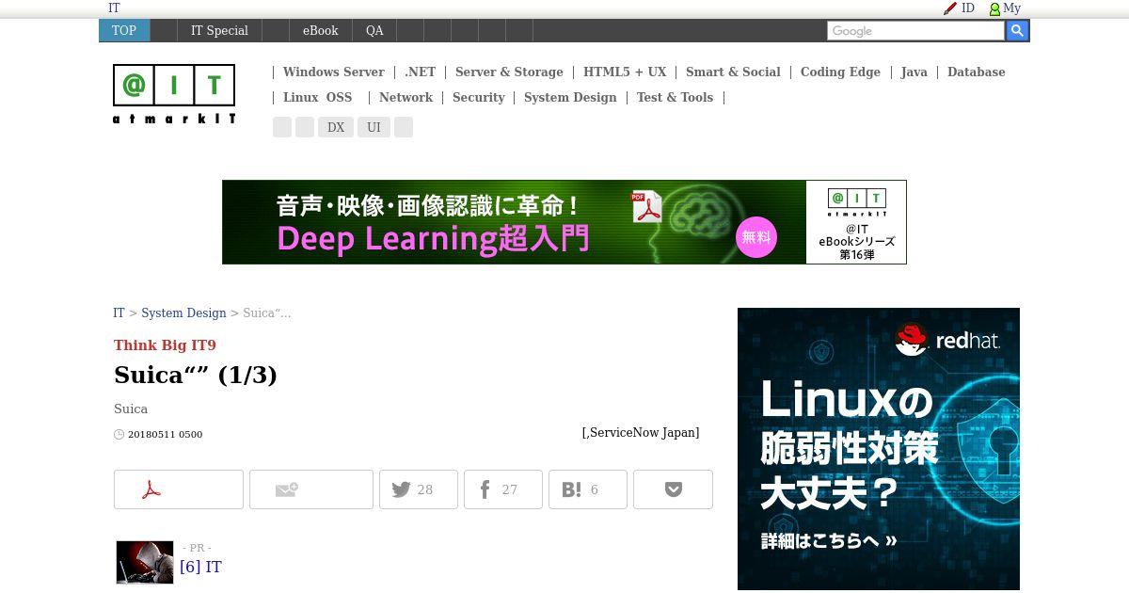Open the Deep Learning eBook banner
This screenshot has height=593, width=1129.
click(564, 222)
